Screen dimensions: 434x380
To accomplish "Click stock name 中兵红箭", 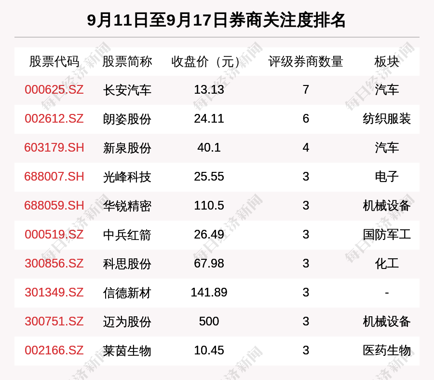I will tap(127, 235).
